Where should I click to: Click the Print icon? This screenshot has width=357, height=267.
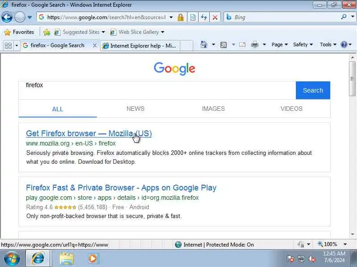[254, 45]
